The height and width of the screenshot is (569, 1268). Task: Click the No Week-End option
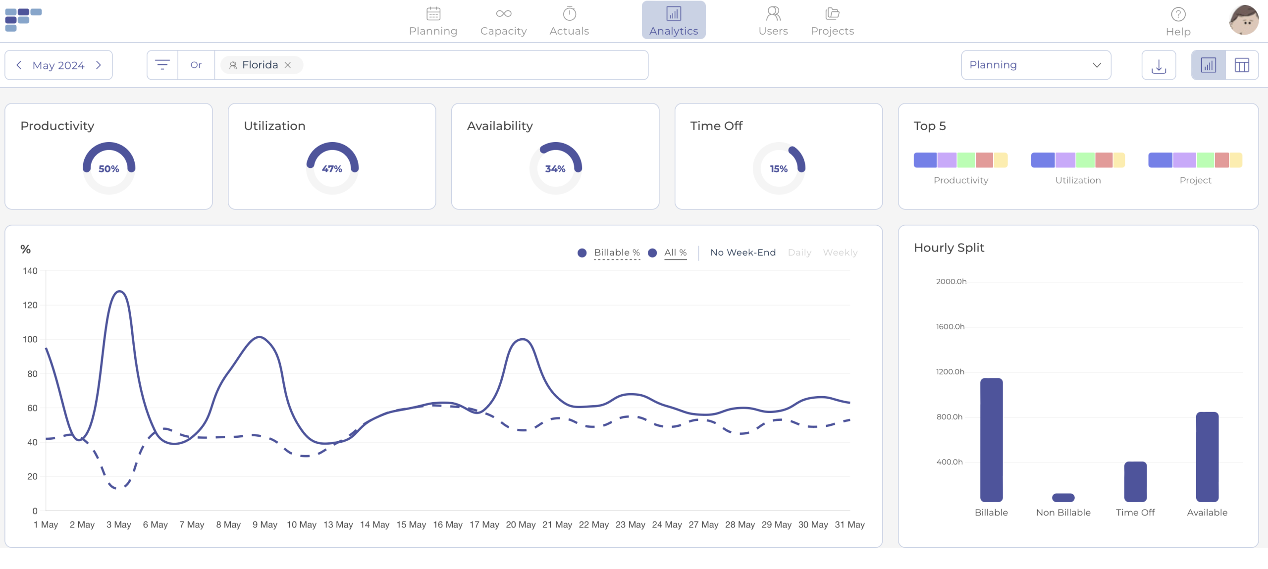click(x=743, y=253)
